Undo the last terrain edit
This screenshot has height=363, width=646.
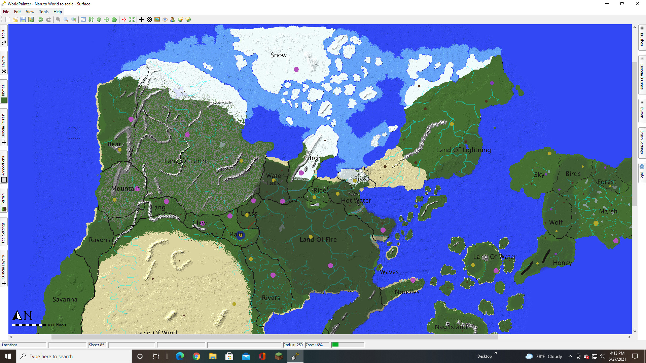click(x=41, y=19)
